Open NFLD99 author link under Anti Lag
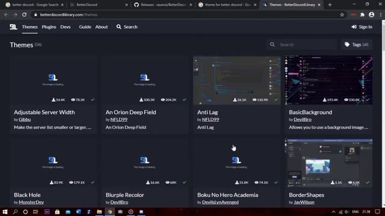 coord(211,119)
